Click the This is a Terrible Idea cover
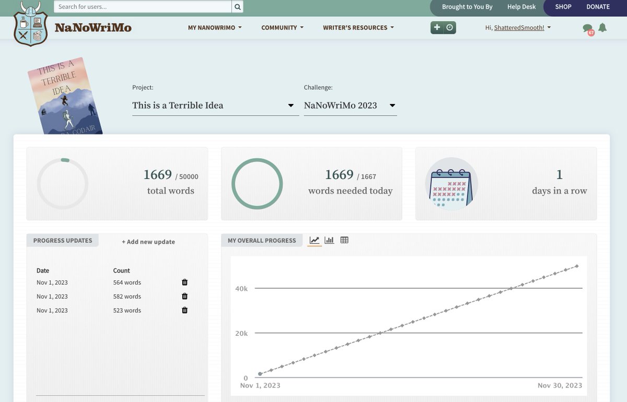This screenshot has width=627, height=402. point(65,97)
